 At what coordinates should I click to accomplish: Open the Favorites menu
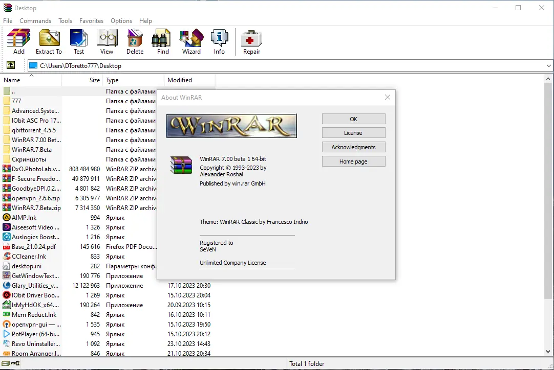click(x=91, y=21)
